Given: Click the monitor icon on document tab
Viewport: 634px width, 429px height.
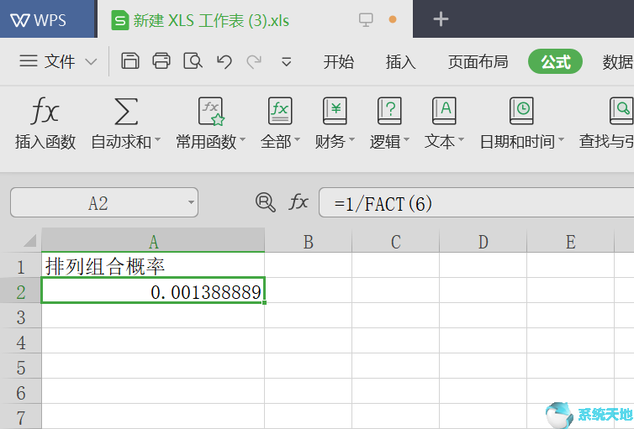Looking at the screenshot, I should point(366,20).
